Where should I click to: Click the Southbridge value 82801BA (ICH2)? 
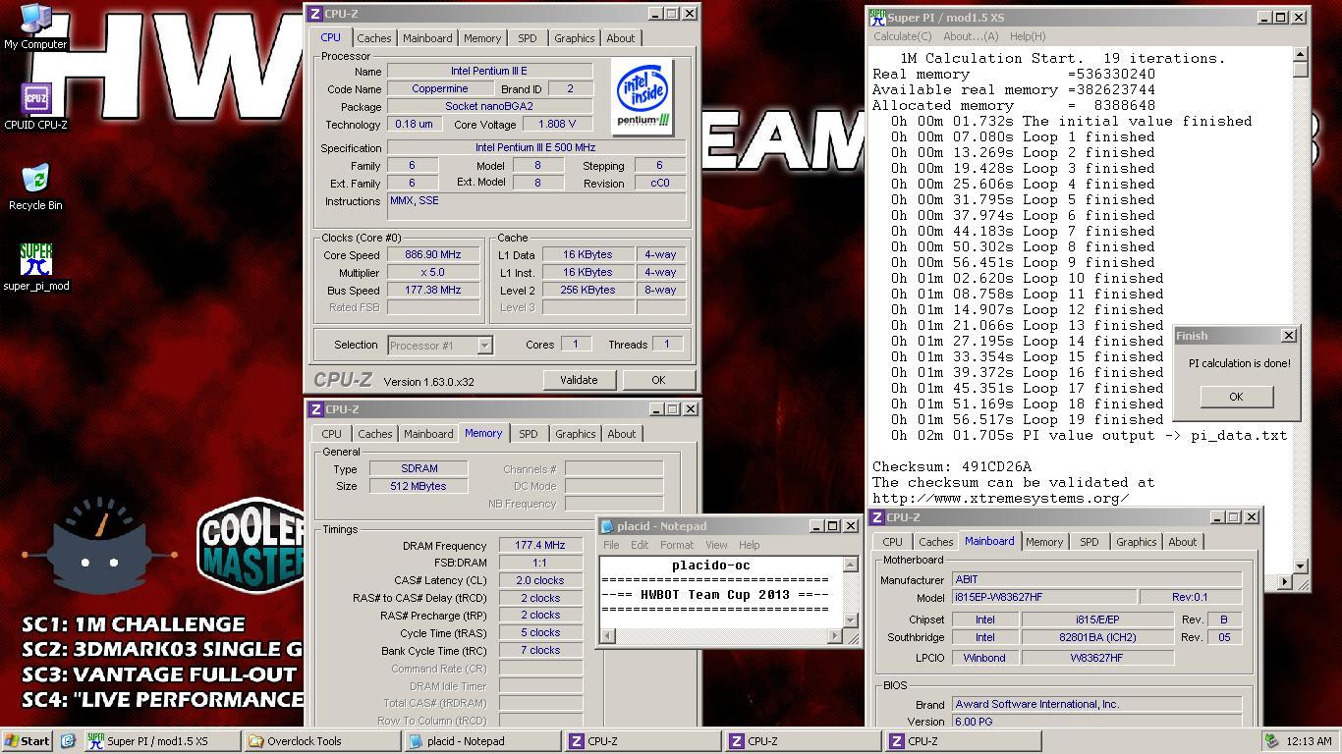pos(1097,638)
